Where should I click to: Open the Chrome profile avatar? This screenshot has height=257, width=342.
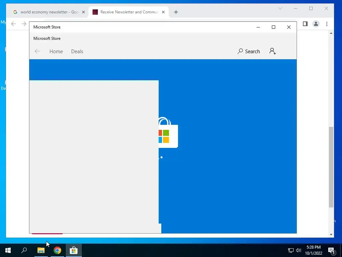point(316,24)
